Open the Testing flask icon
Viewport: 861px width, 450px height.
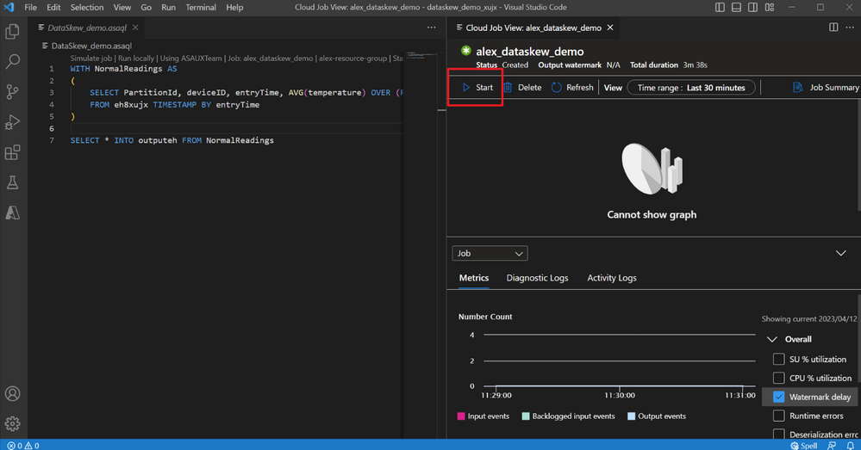pyautogui.click(x=12, y=182)
